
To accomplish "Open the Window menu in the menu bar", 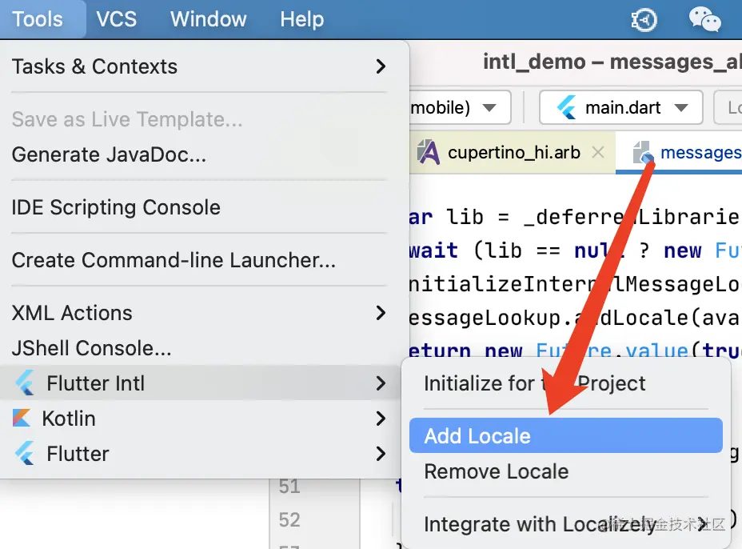I will click(209, 19).
